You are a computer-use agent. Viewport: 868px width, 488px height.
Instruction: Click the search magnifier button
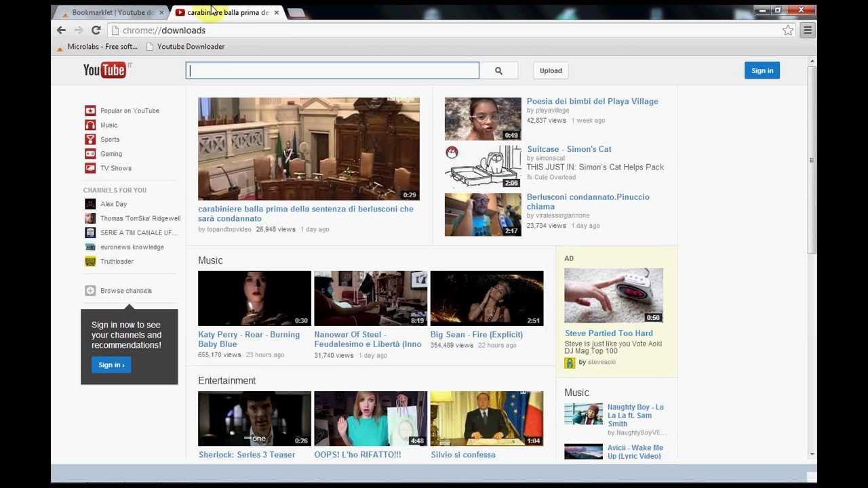pos(498,70)
